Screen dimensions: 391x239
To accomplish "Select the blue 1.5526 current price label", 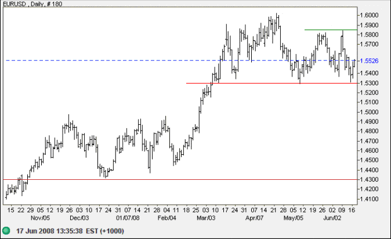I will click(x=369, y=61).
